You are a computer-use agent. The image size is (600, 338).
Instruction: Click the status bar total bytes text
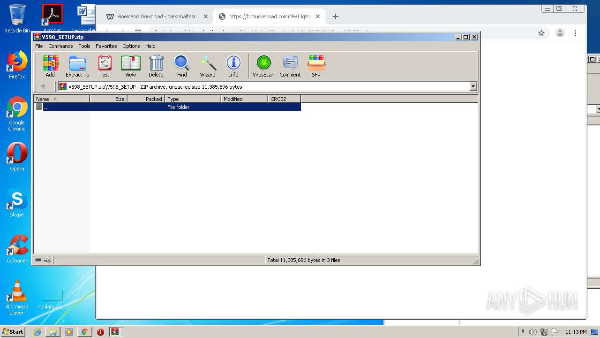click(303, 260)
